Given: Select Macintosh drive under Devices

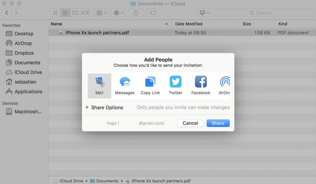Looking at the screenshot, I should point(24,111).
